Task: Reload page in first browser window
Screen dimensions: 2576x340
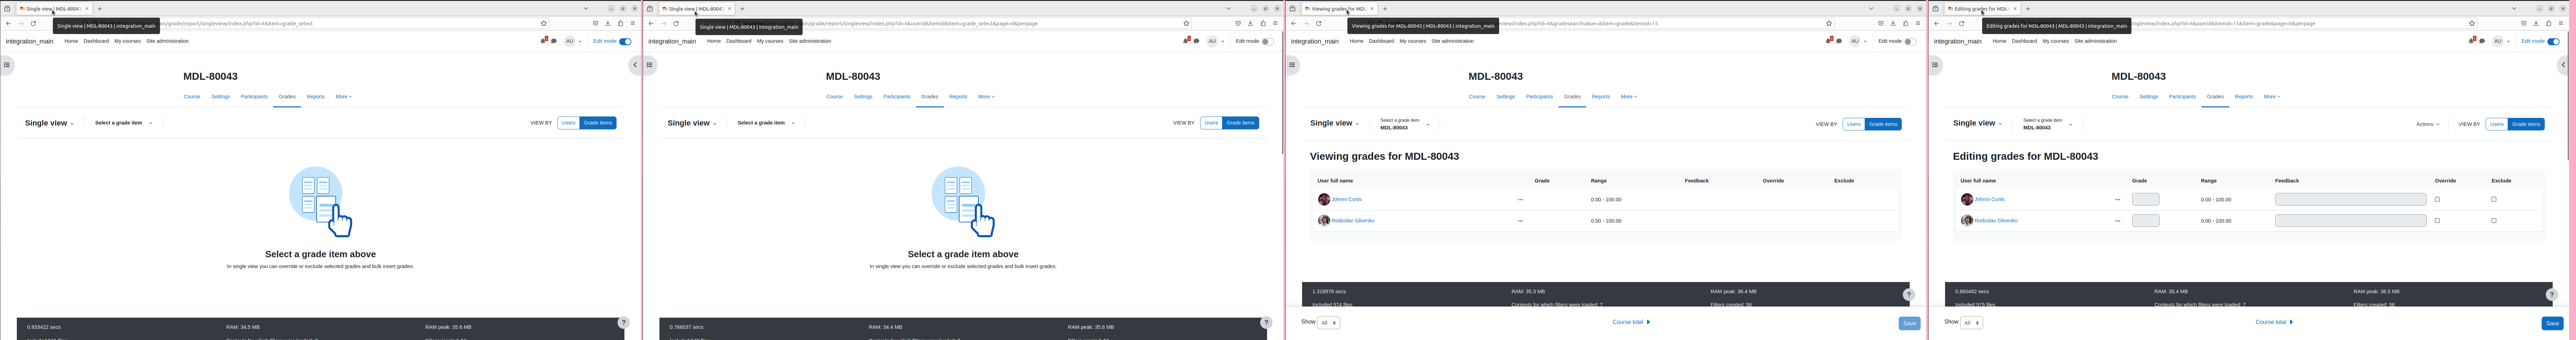Action: coord(33,23)
